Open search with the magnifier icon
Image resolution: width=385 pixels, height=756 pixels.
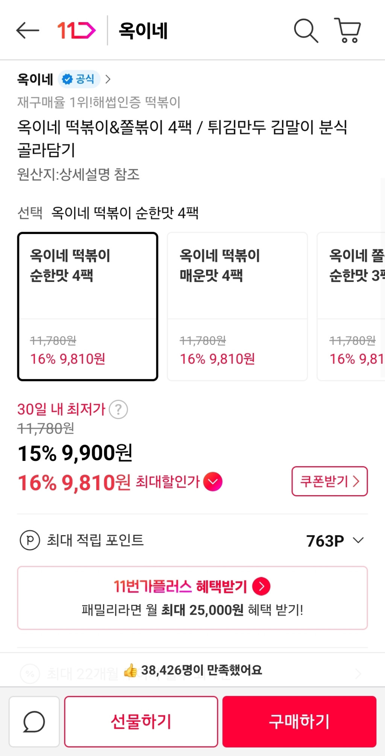click(x=306, y=31)
